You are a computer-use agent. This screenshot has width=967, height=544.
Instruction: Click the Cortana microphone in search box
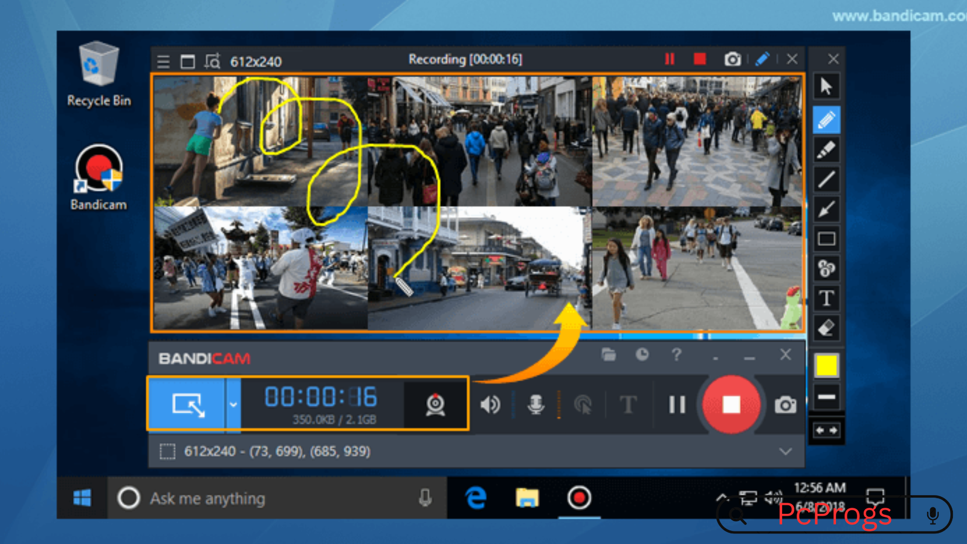coord(425,498)
